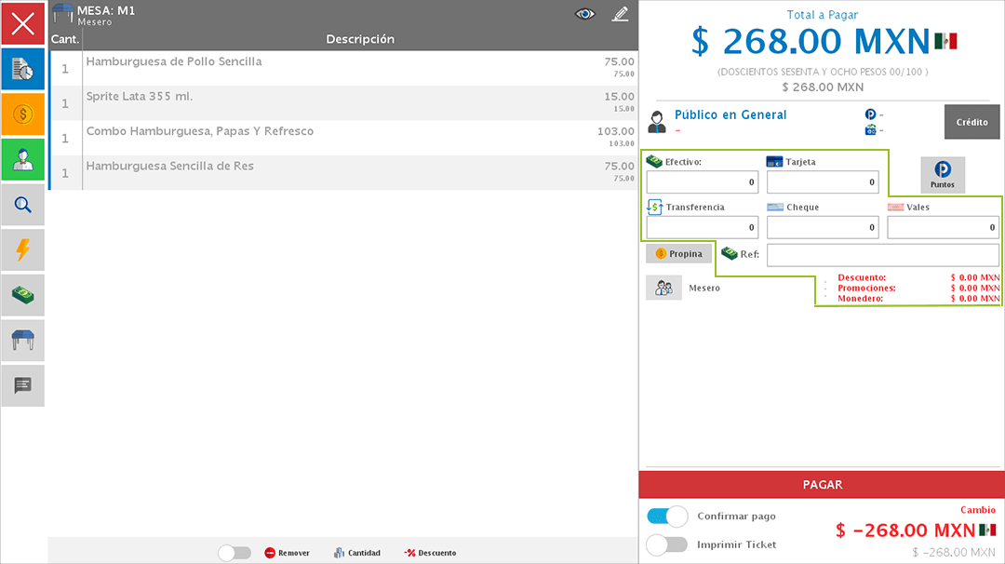Click the Efectivo amount input field
The image size is (1005, 564).
[x=703, y=182]
